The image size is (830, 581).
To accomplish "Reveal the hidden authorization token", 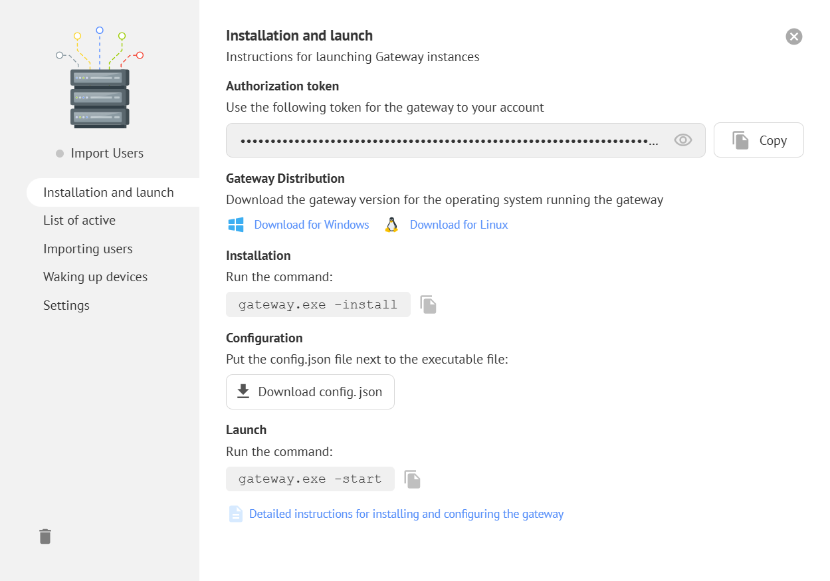I will 683,140.
